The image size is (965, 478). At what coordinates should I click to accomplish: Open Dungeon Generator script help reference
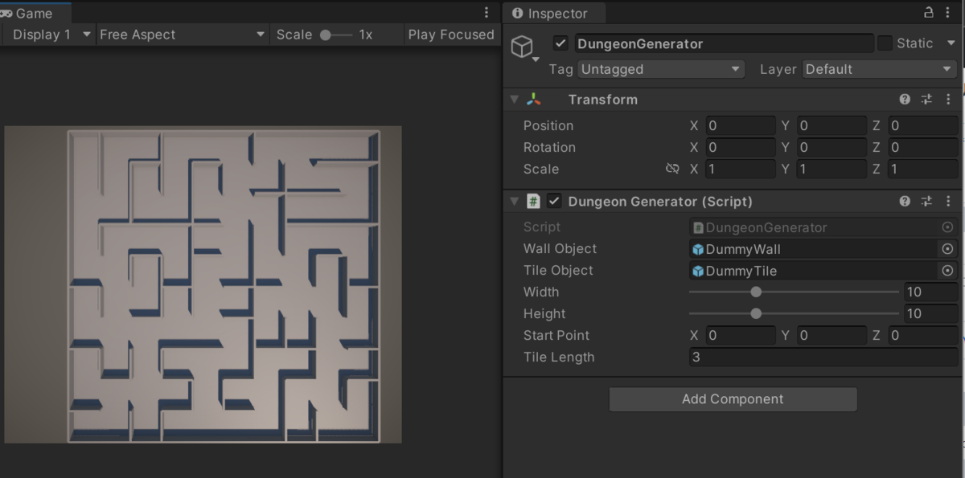pos(905,201)
